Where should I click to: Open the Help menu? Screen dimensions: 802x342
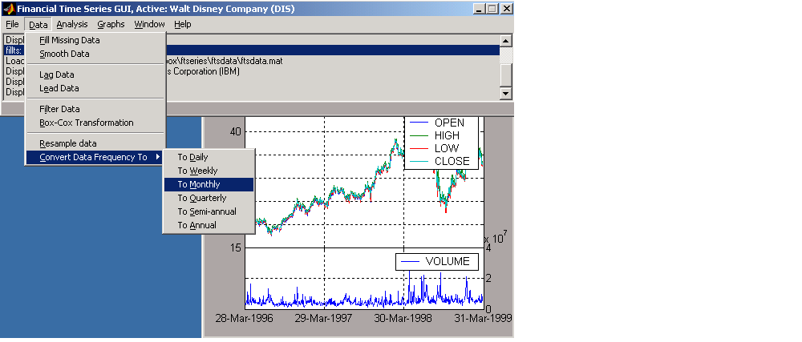click(x=182, y=24)
